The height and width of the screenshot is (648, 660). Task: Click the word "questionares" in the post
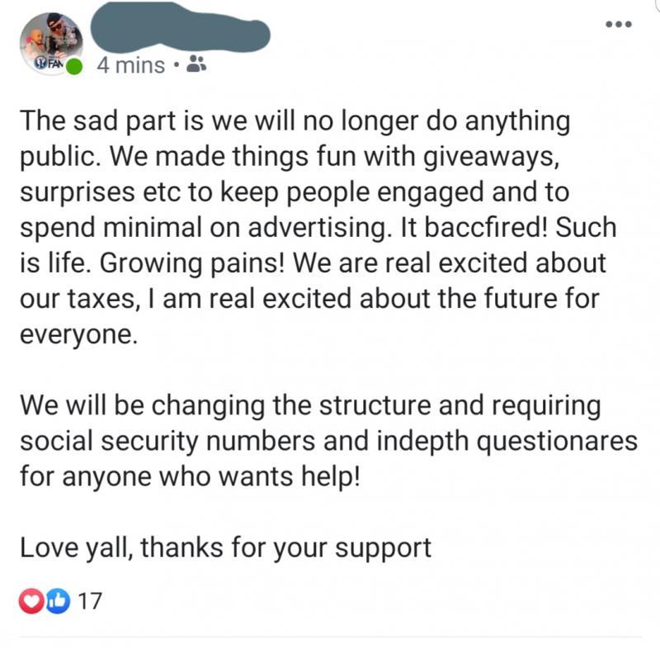(558, 442)
